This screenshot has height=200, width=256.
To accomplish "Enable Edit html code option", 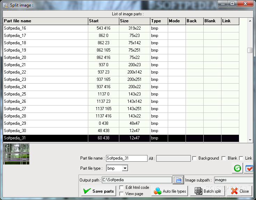I will click(121, 187).
